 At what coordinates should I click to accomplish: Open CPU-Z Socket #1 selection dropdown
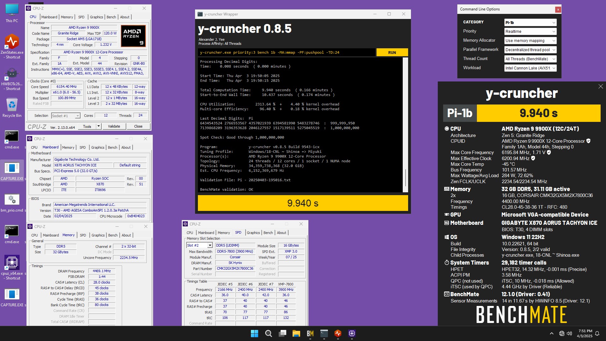click(x=66, y=116)
